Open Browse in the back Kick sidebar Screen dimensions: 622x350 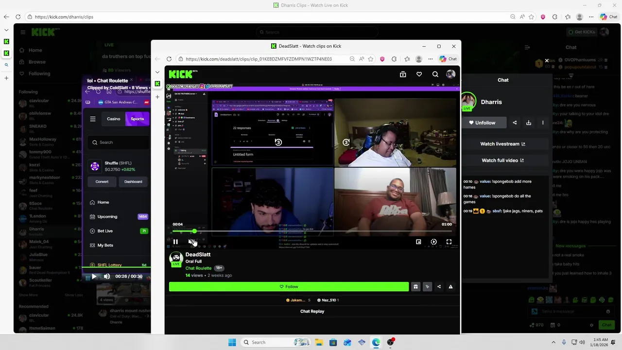(x=36, y=62)
